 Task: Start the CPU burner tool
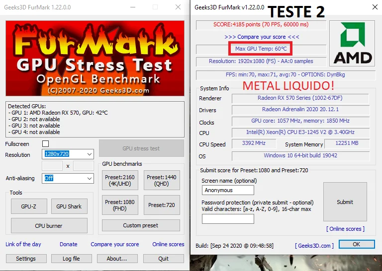pos(49,226)
